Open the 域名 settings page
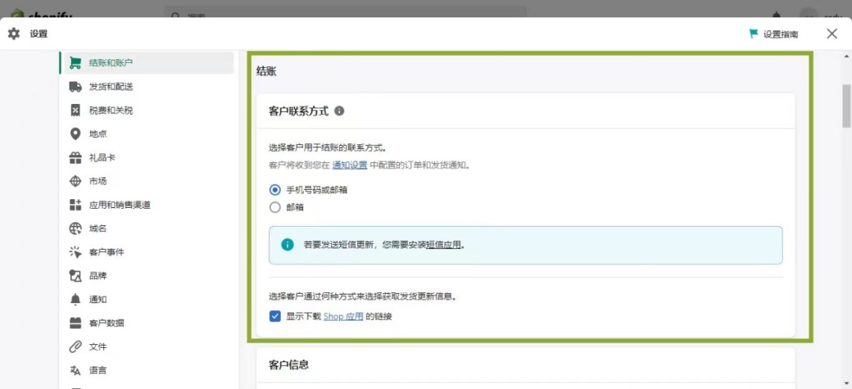The image size is (852, 389). click(x=98, y=228)
